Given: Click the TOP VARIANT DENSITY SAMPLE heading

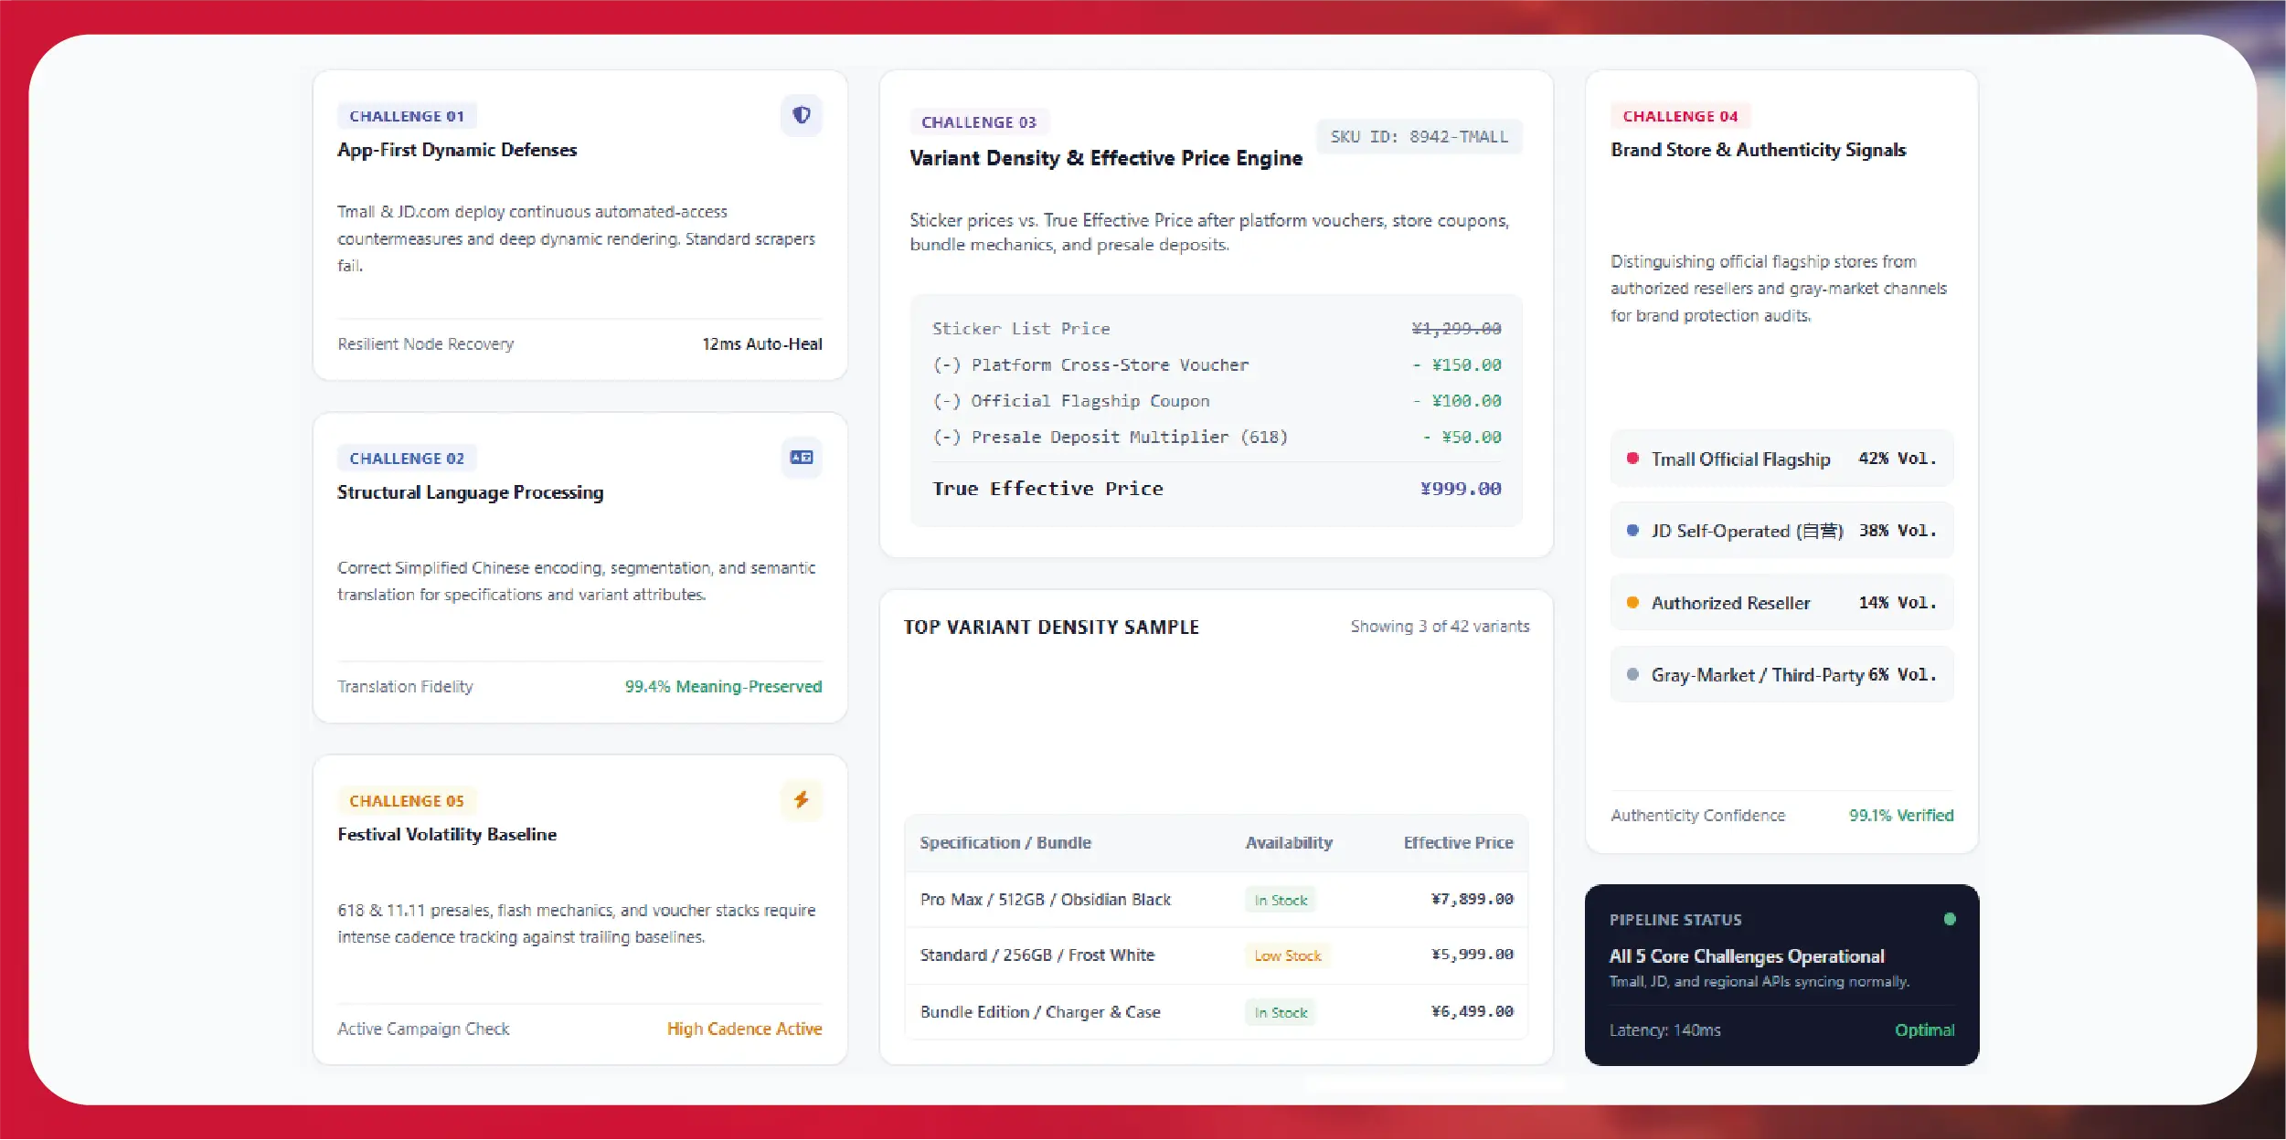Looking at the screenshot, I should click(x=1051, y=628).
